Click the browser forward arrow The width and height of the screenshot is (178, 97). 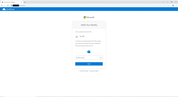(x=5, y=5)
